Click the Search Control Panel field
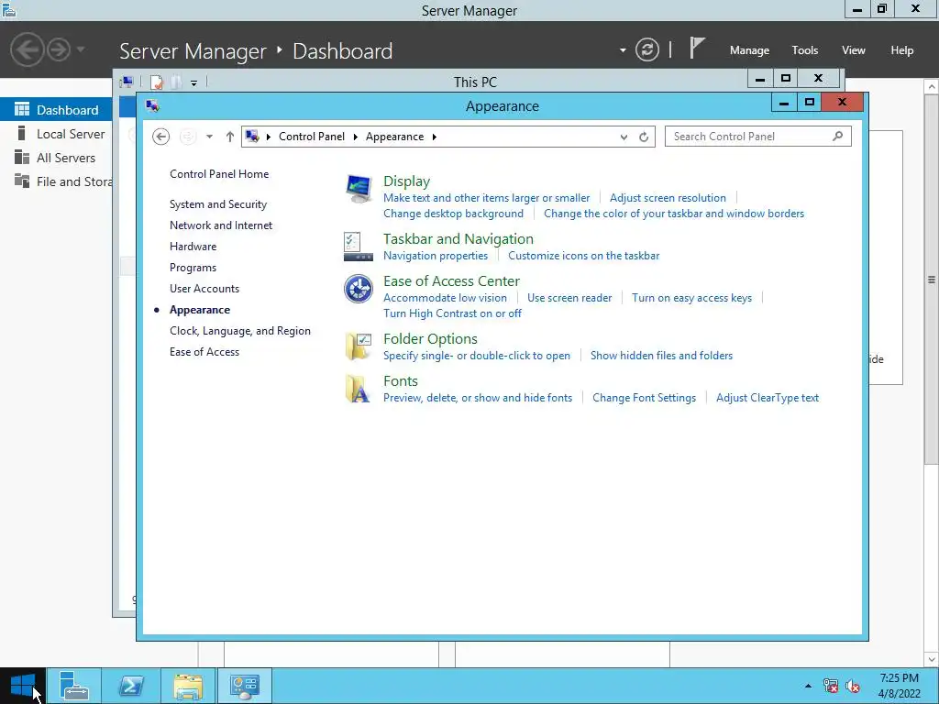 pos(758,137)
